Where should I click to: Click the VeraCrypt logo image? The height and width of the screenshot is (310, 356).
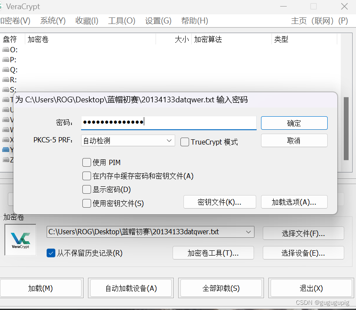[20, 240]
